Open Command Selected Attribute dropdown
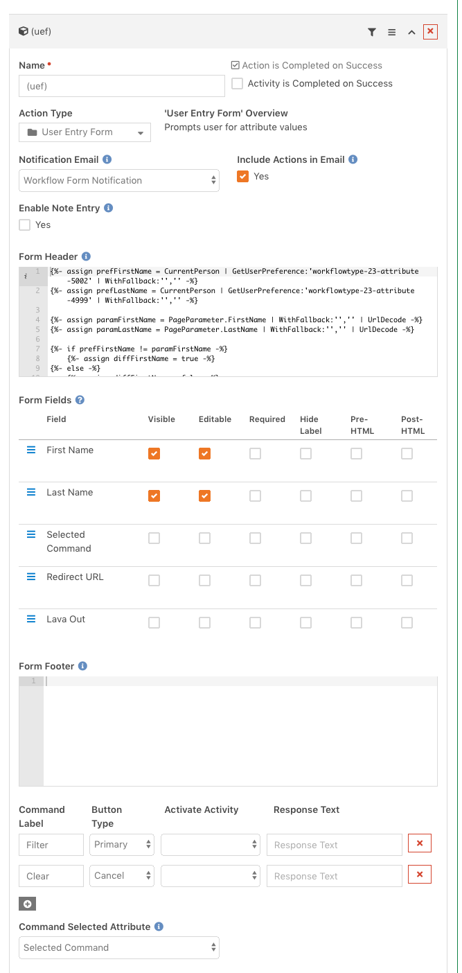The image size is (462, 973). point(119,947)
